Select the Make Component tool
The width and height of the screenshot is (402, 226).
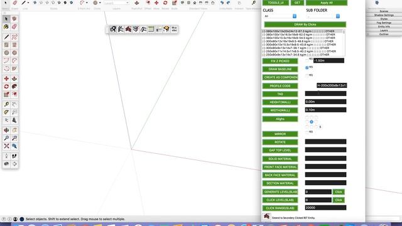click(14, 19)
